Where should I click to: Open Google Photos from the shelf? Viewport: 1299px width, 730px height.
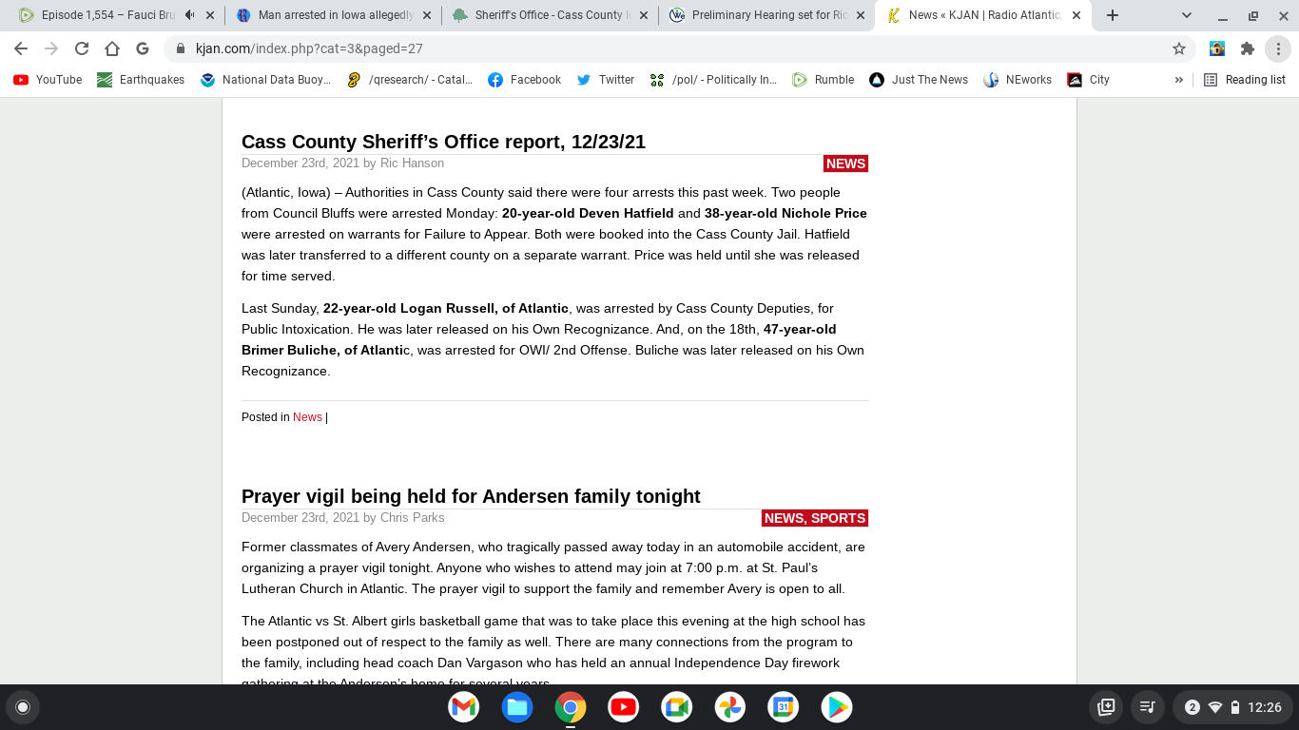click(x=730, y=707)
